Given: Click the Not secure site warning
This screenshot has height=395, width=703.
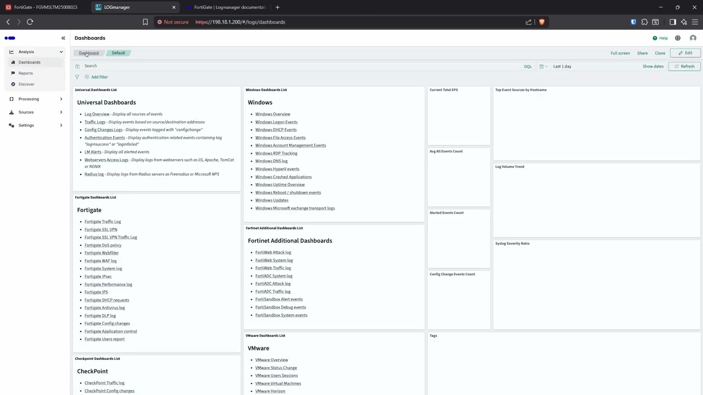Looking at the screenshot, I should pos(172,22).
